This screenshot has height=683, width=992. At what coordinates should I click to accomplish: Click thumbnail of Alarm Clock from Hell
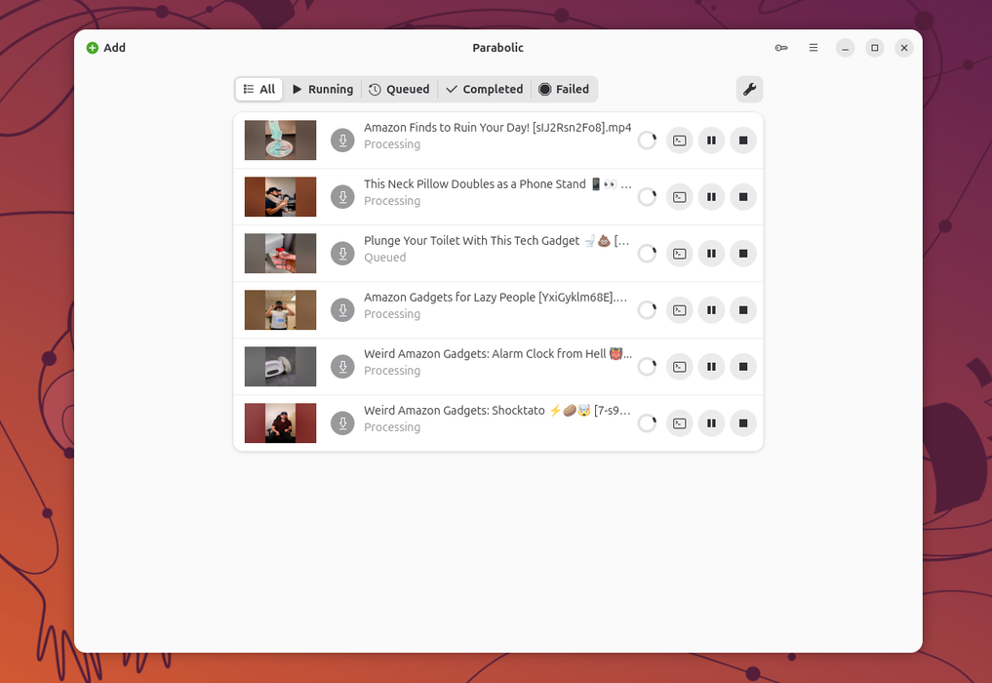pyautogui.click(x=280, y=367)
